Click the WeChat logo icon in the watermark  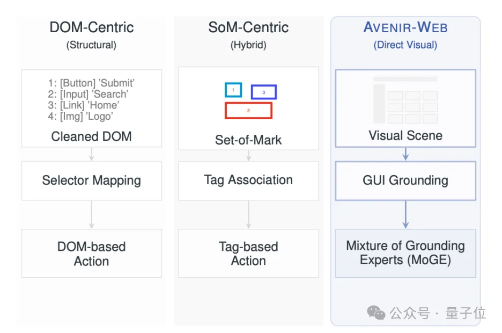pyautogui.click(x=376, y=313)
